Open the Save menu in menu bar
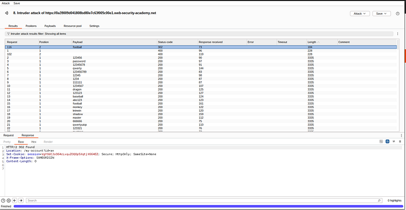 17,3
